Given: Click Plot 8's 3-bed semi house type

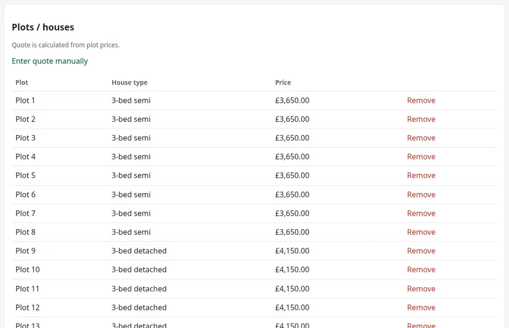Looking at the screenshot, I should pyautogui.click(x=131, y=232).
